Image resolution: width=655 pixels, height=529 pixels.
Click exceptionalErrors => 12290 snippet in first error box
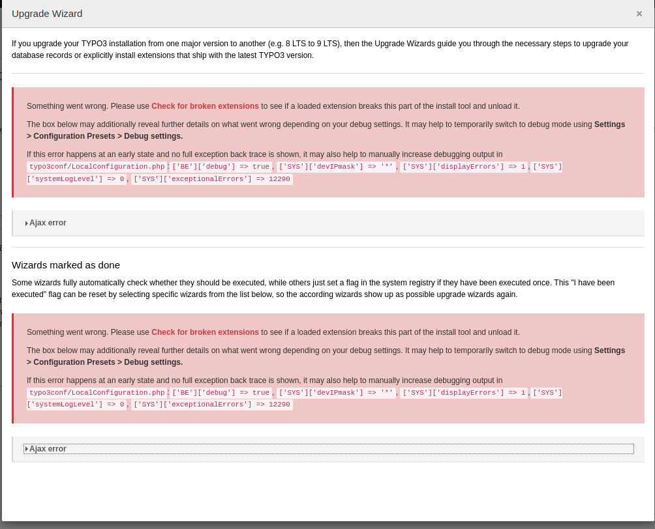212,179
